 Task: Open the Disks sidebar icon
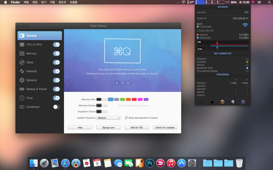(x=22, y=62)
